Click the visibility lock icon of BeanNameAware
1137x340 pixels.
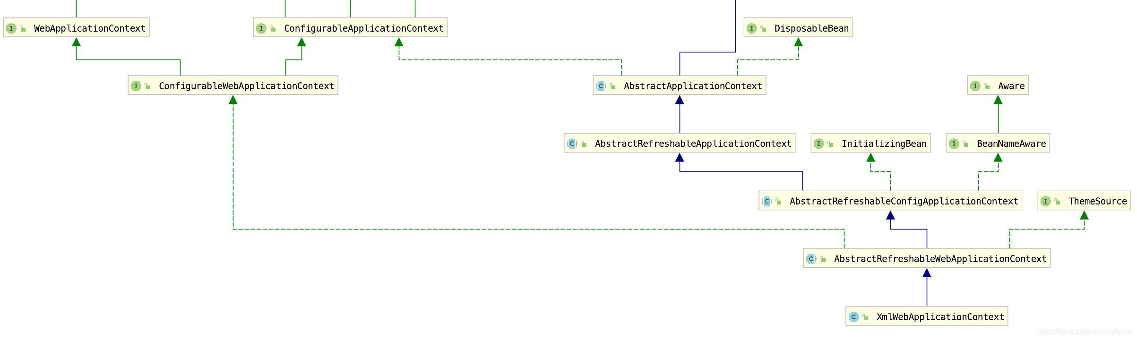click(x=965, y=144)
